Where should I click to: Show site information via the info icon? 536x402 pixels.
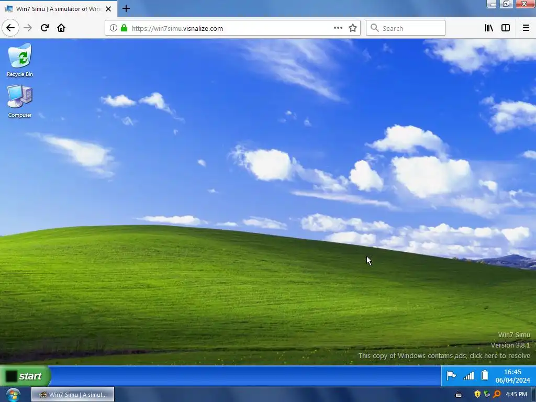click(114, 28)
